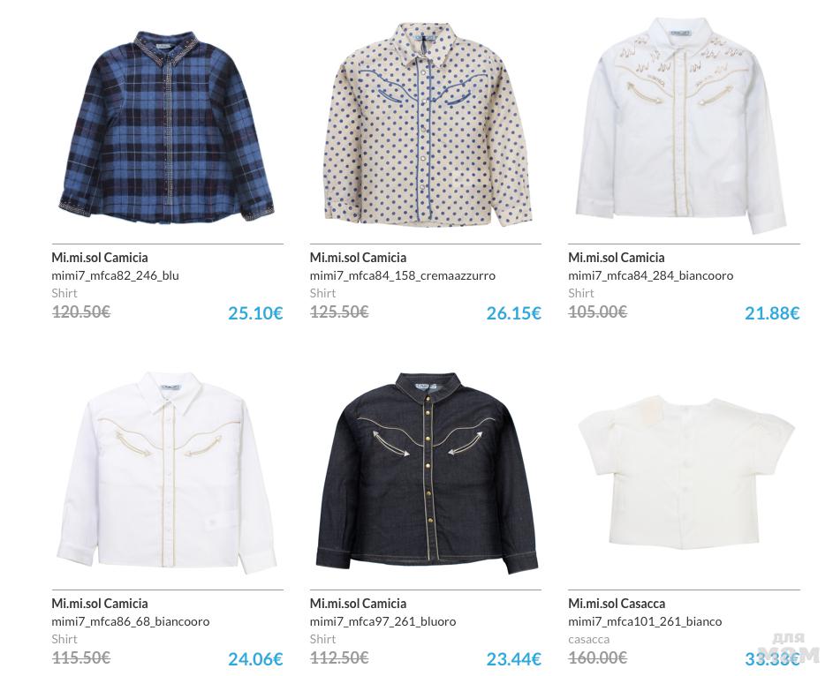
Task: Open the white embroidered shirt with music notes
Action: coord(682,125)
